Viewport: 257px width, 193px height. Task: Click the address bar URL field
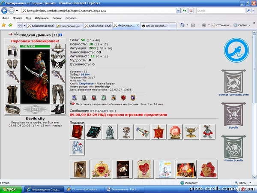tap(99, 11)
